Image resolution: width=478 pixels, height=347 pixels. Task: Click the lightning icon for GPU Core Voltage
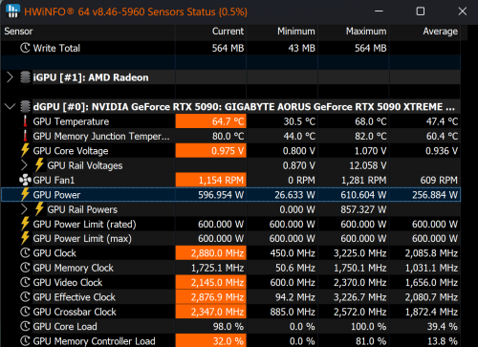tap(25, 151)
